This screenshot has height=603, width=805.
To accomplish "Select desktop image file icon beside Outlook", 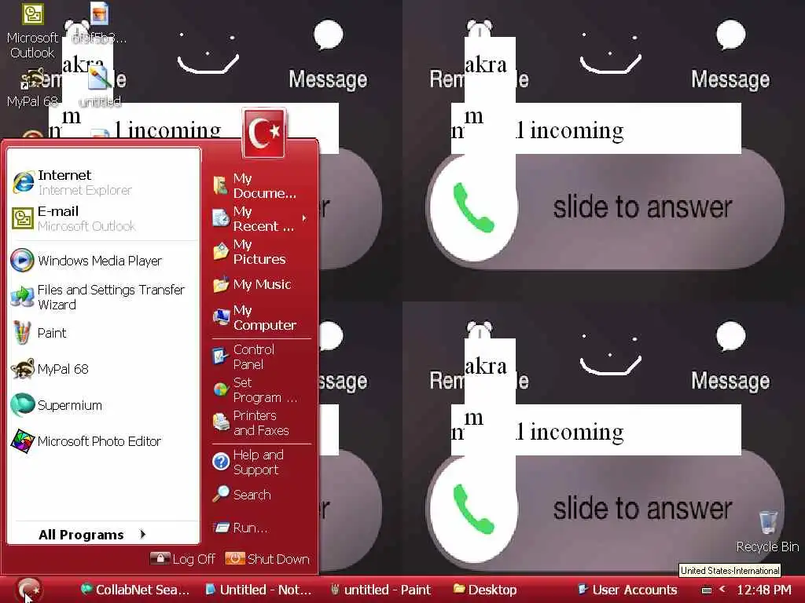I will pos(100,23).
